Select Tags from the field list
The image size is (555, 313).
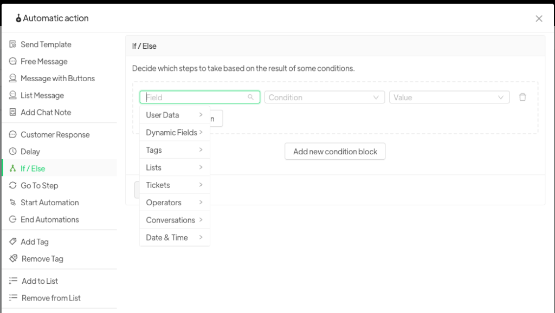(174, 150)
